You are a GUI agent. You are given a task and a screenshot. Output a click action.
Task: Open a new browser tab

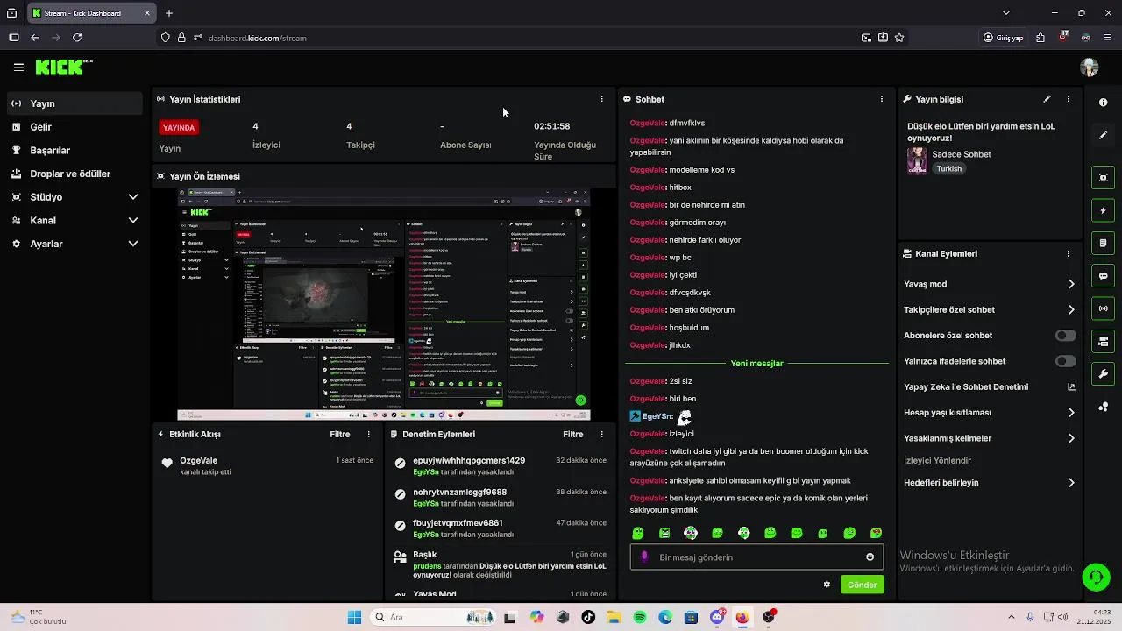169,13
